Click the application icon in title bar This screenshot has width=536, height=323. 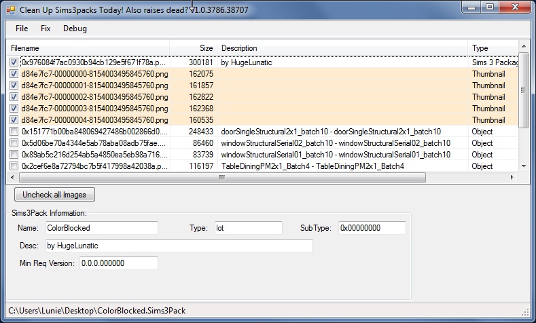pos(10,10)
